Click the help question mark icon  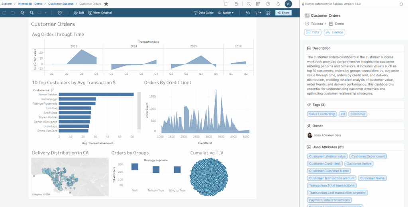(x=268, y=4)
